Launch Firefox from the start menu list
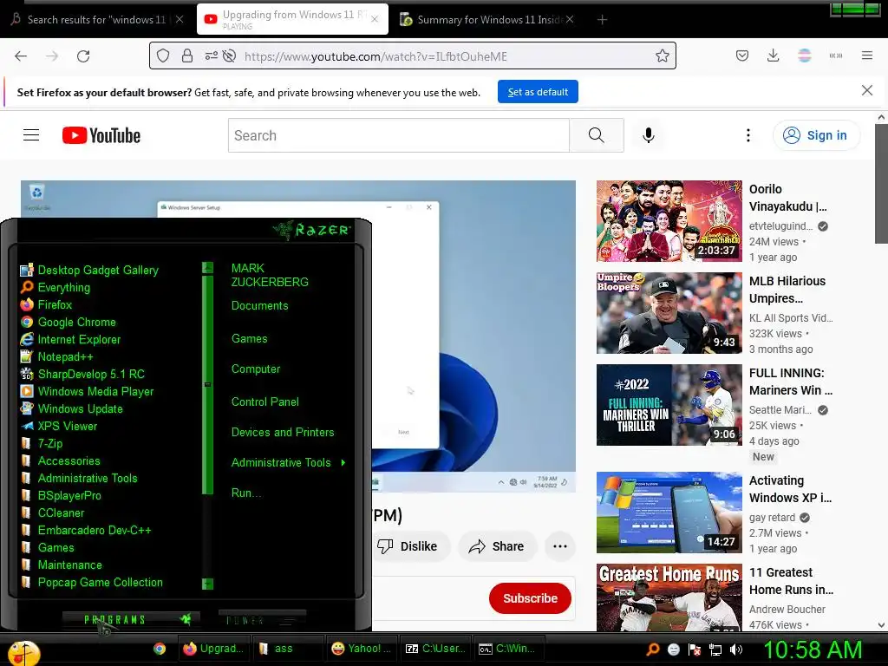 coord(55,304)
